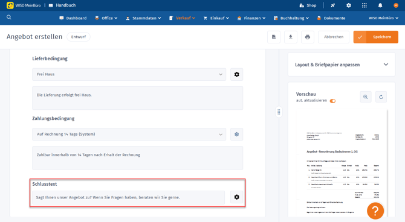Refresh the preview
Image resolution: width=405 pixels, height=222 pixels.
click(x=381, y=97)
